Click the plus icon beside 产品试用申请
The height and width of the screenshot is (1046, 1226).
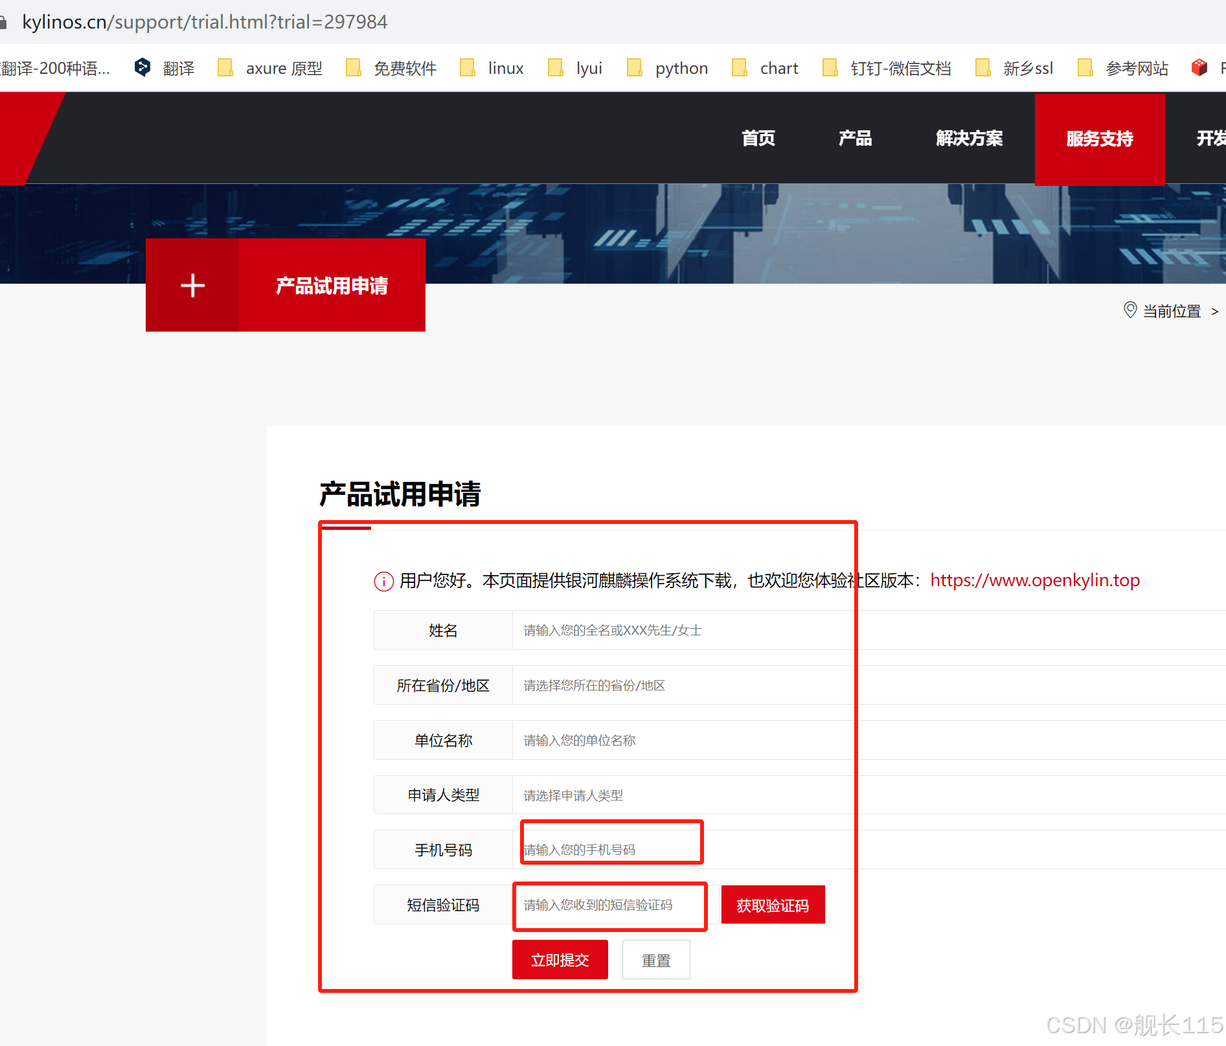click(x=192, y=286)
